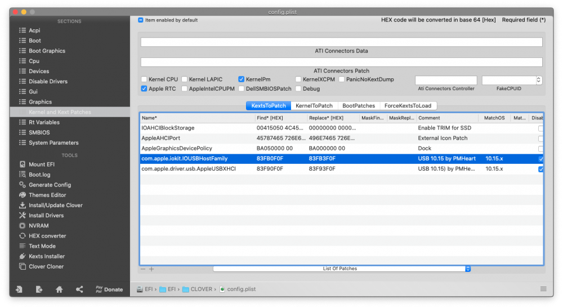Screen dimensions: 563x308
Task: Select the SMBIOS section in sidebar
Action: 39,132
